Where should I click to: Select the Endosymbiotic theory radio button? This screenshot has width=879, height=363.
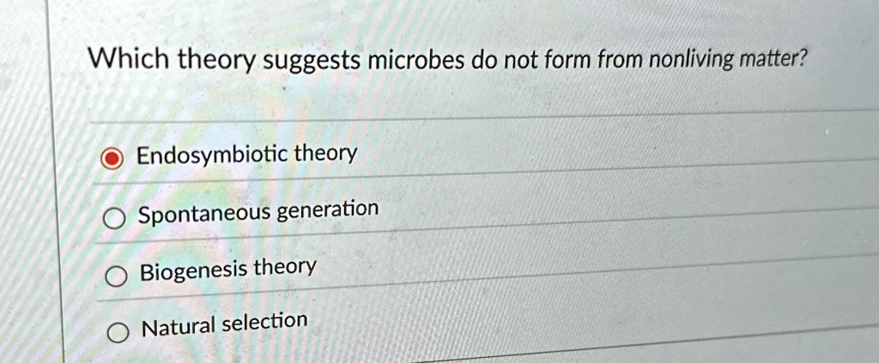click(112, 160)
